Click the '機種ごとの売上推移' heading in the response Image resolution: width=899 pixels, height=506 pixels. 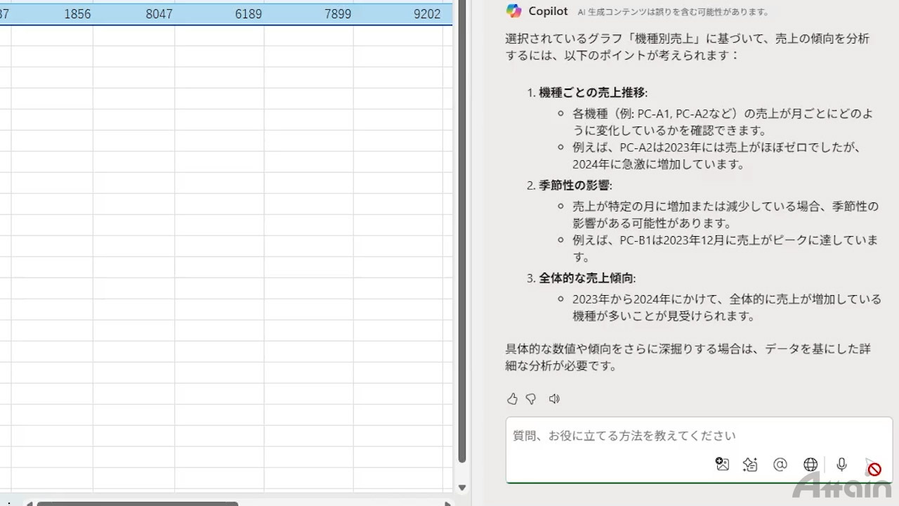click(x=592, y=93)
